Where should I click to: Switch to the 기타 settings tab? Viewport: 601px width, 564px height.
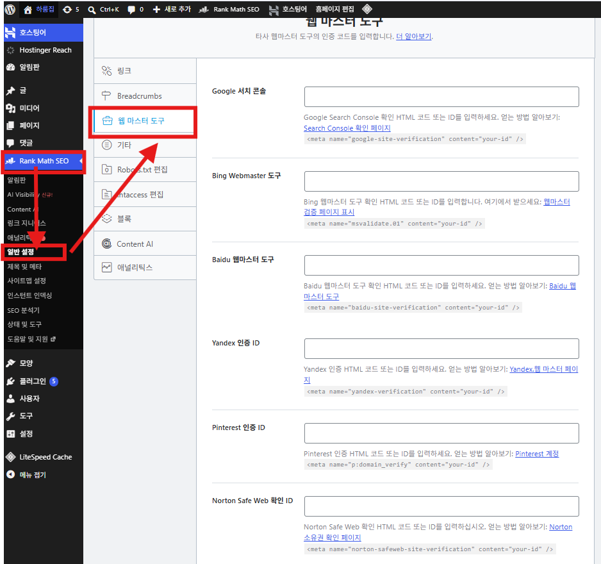point(145,145)
